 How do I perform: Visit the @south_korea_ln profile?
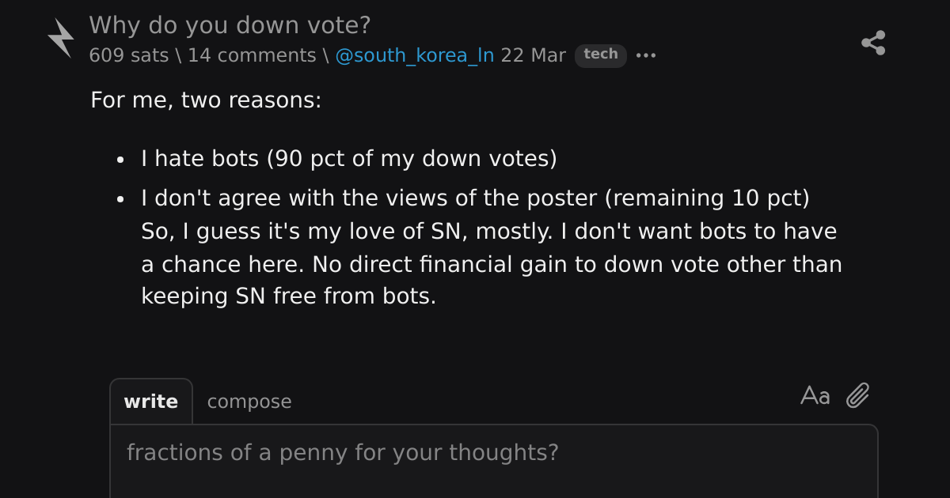(415, 55)
